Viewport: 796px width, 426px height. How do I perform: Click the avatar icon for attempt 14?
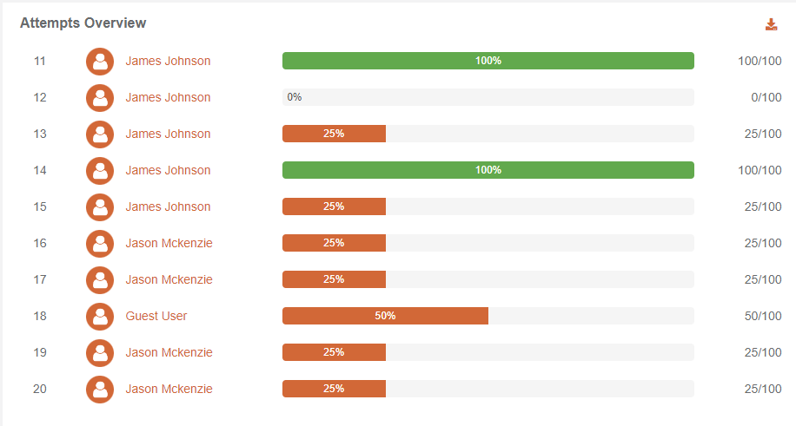[100, 171]
